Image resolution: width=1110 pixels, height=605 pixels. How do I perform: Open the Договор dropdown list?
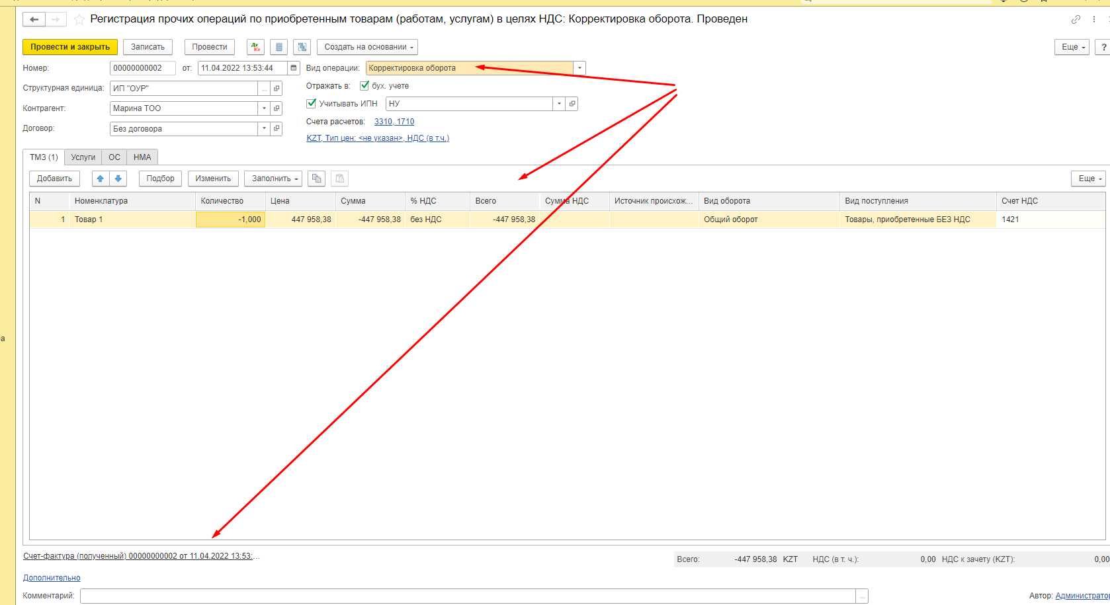tap(264, 129)
